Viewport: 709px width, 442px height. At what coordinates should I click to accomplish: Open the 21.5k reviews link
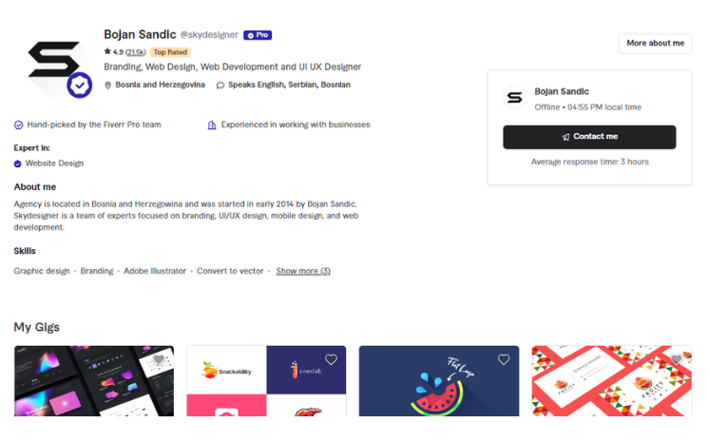click(x=136, y=52)
